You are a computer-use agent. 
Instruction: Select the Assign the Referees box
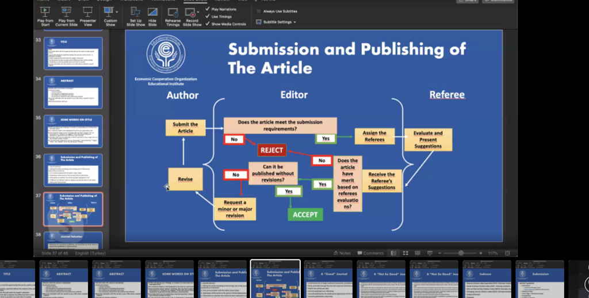coord(374,136)
